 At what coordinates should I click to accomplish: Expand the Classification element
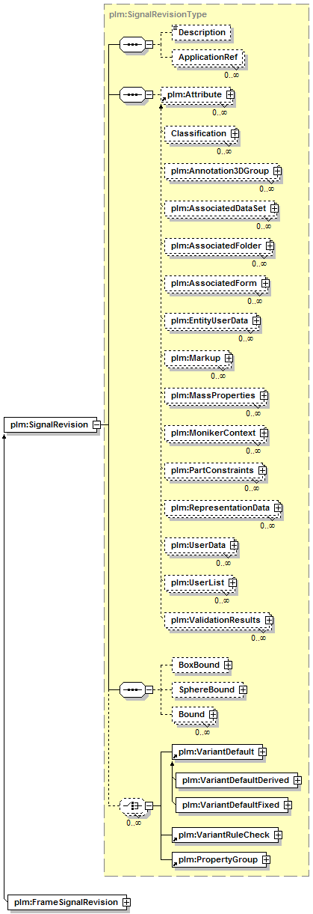pyautogui.click(x=235, y=133)
